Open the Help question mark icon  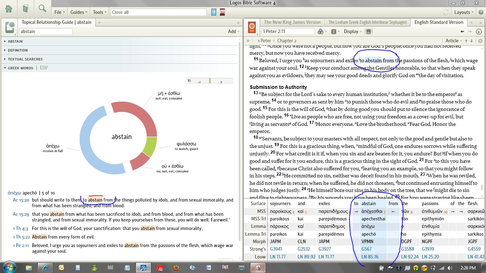click(x=480, y=12)
